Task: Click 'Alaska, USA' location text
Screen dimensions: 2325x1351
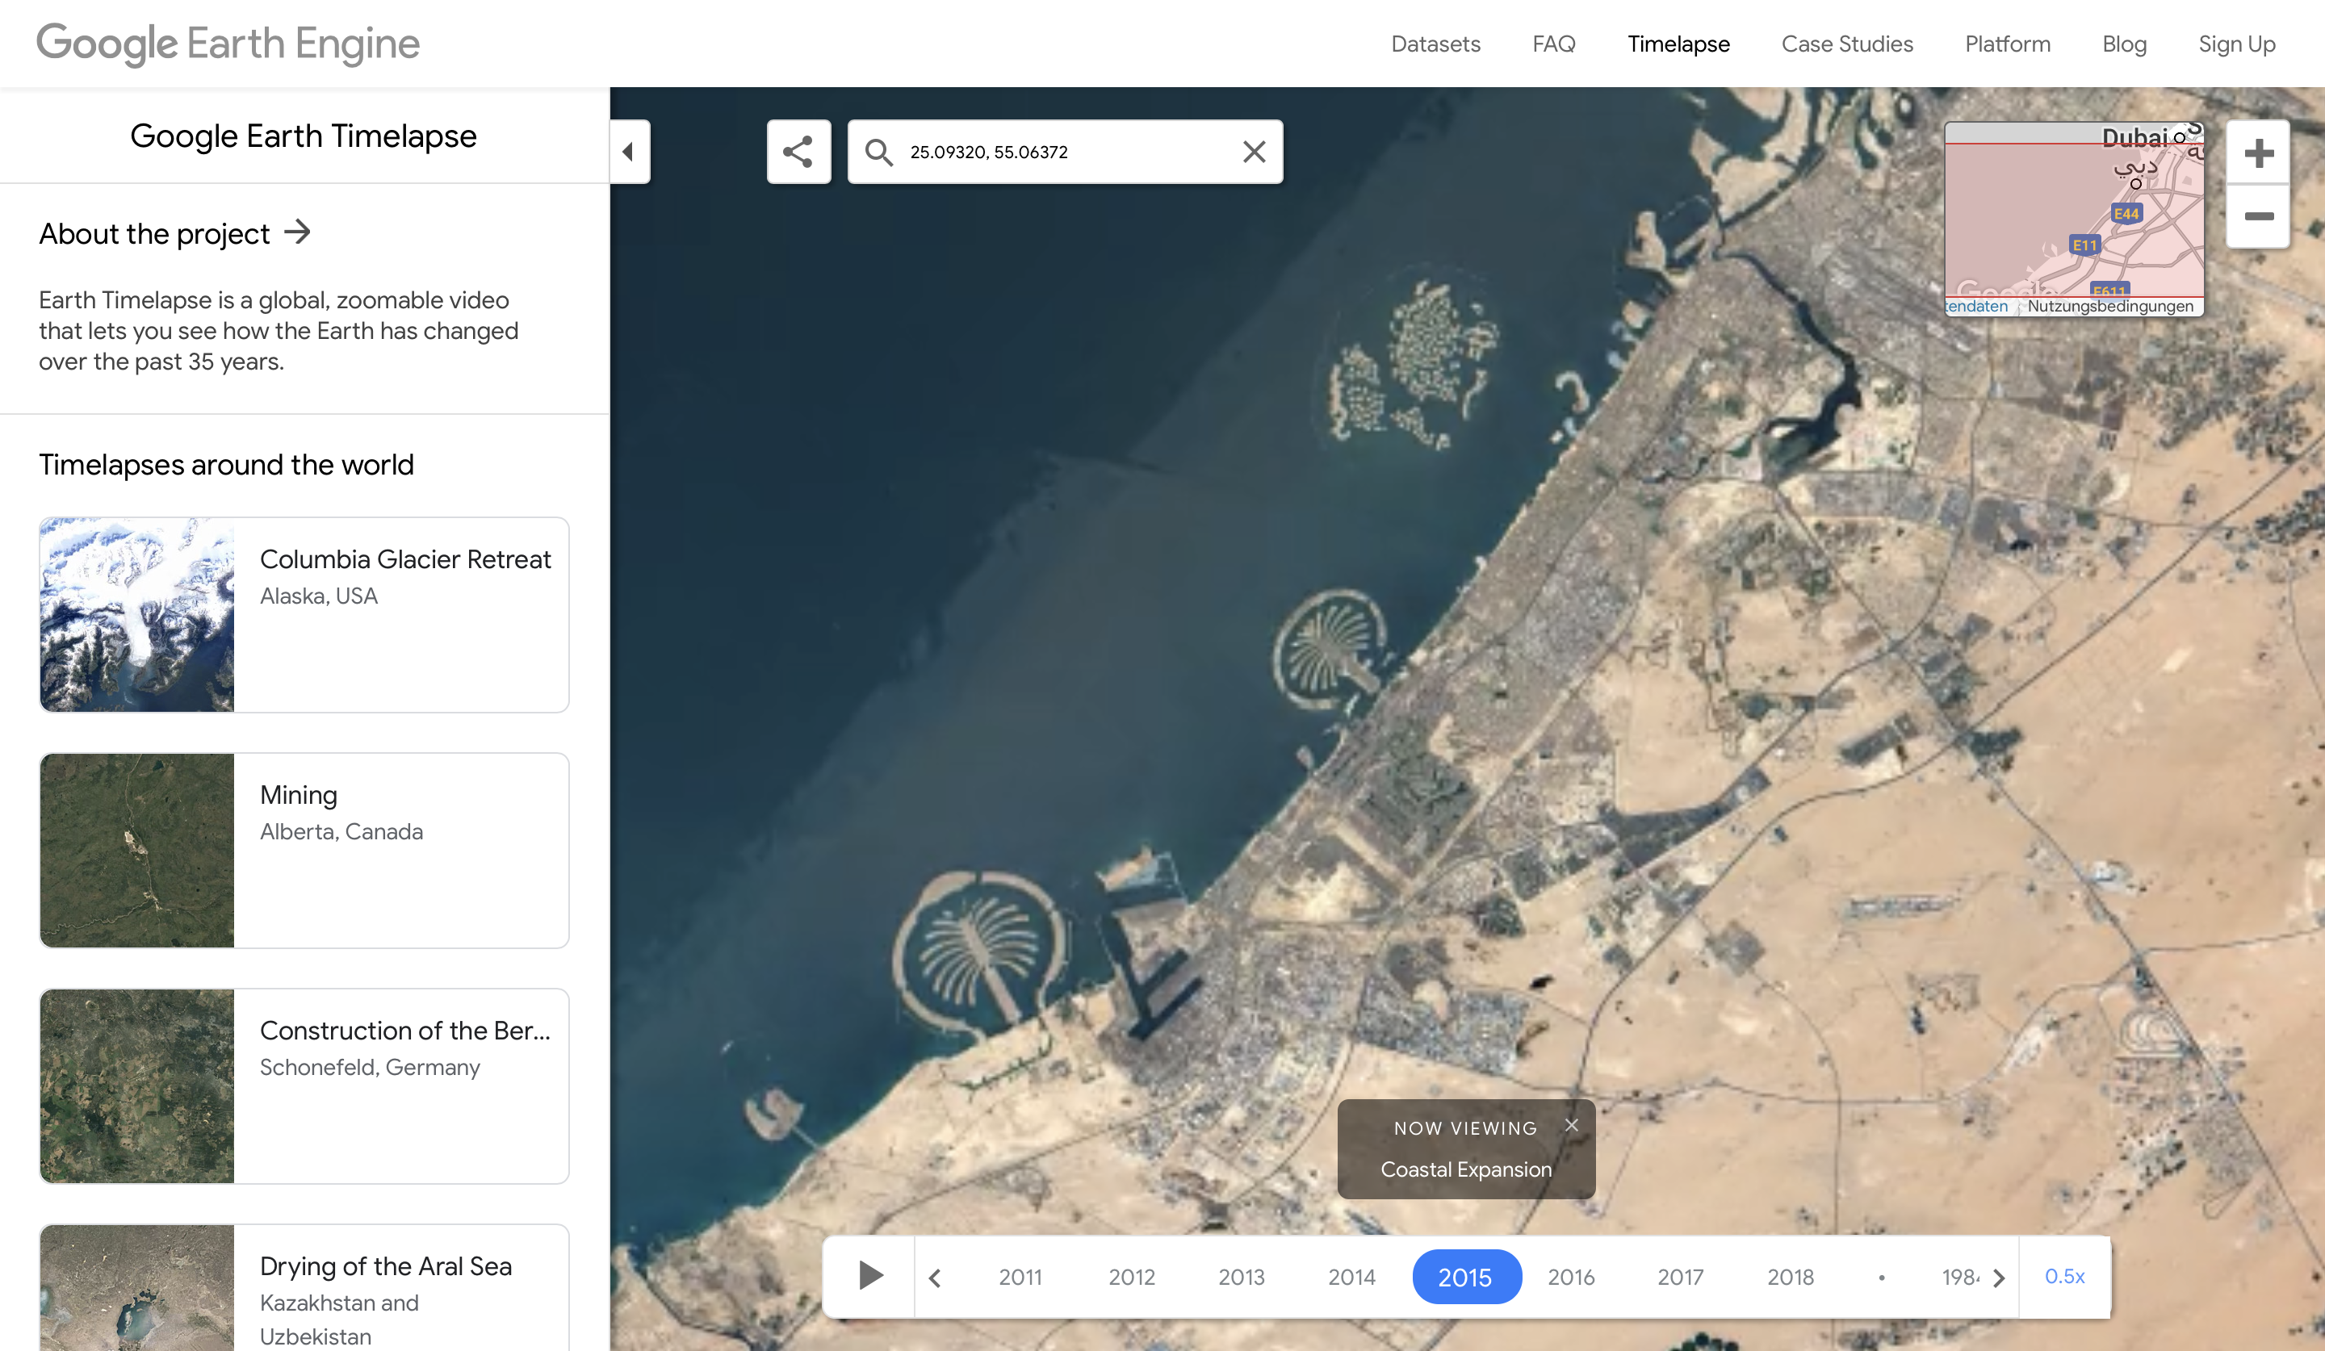Action: click(318, 596)
